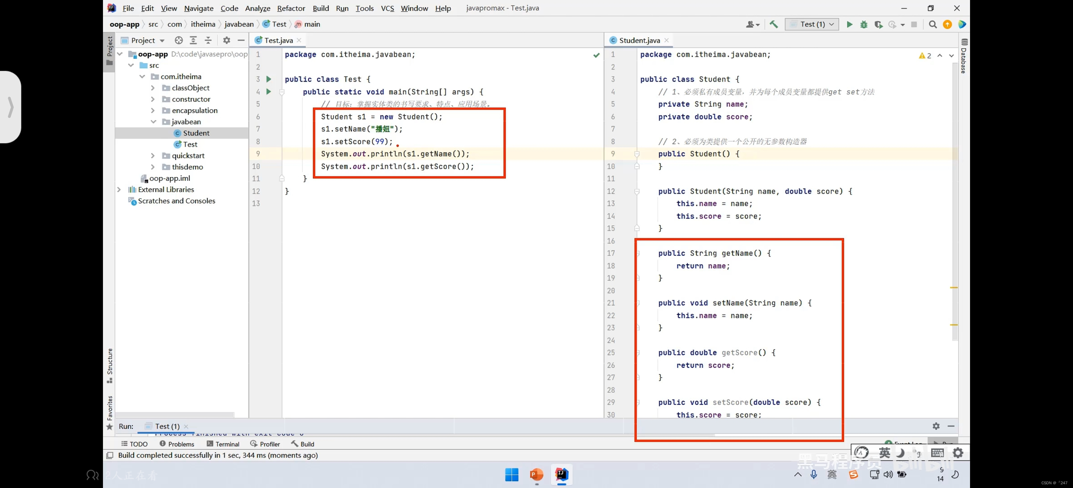Open Database tool window sidebar

[964, 56]
